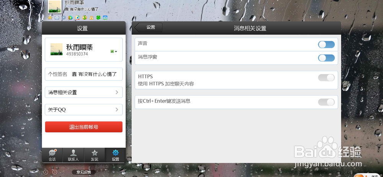Screen dimensions: 383x177
Task: Click the left arrow circle below the panel
Action: (x=46, y=172)
